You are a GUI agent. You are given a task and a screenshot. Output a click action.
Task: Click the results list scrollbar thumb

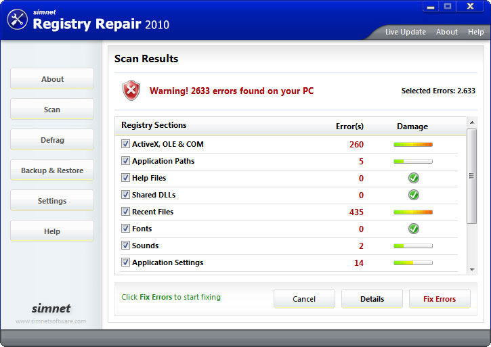click(471, 176)
